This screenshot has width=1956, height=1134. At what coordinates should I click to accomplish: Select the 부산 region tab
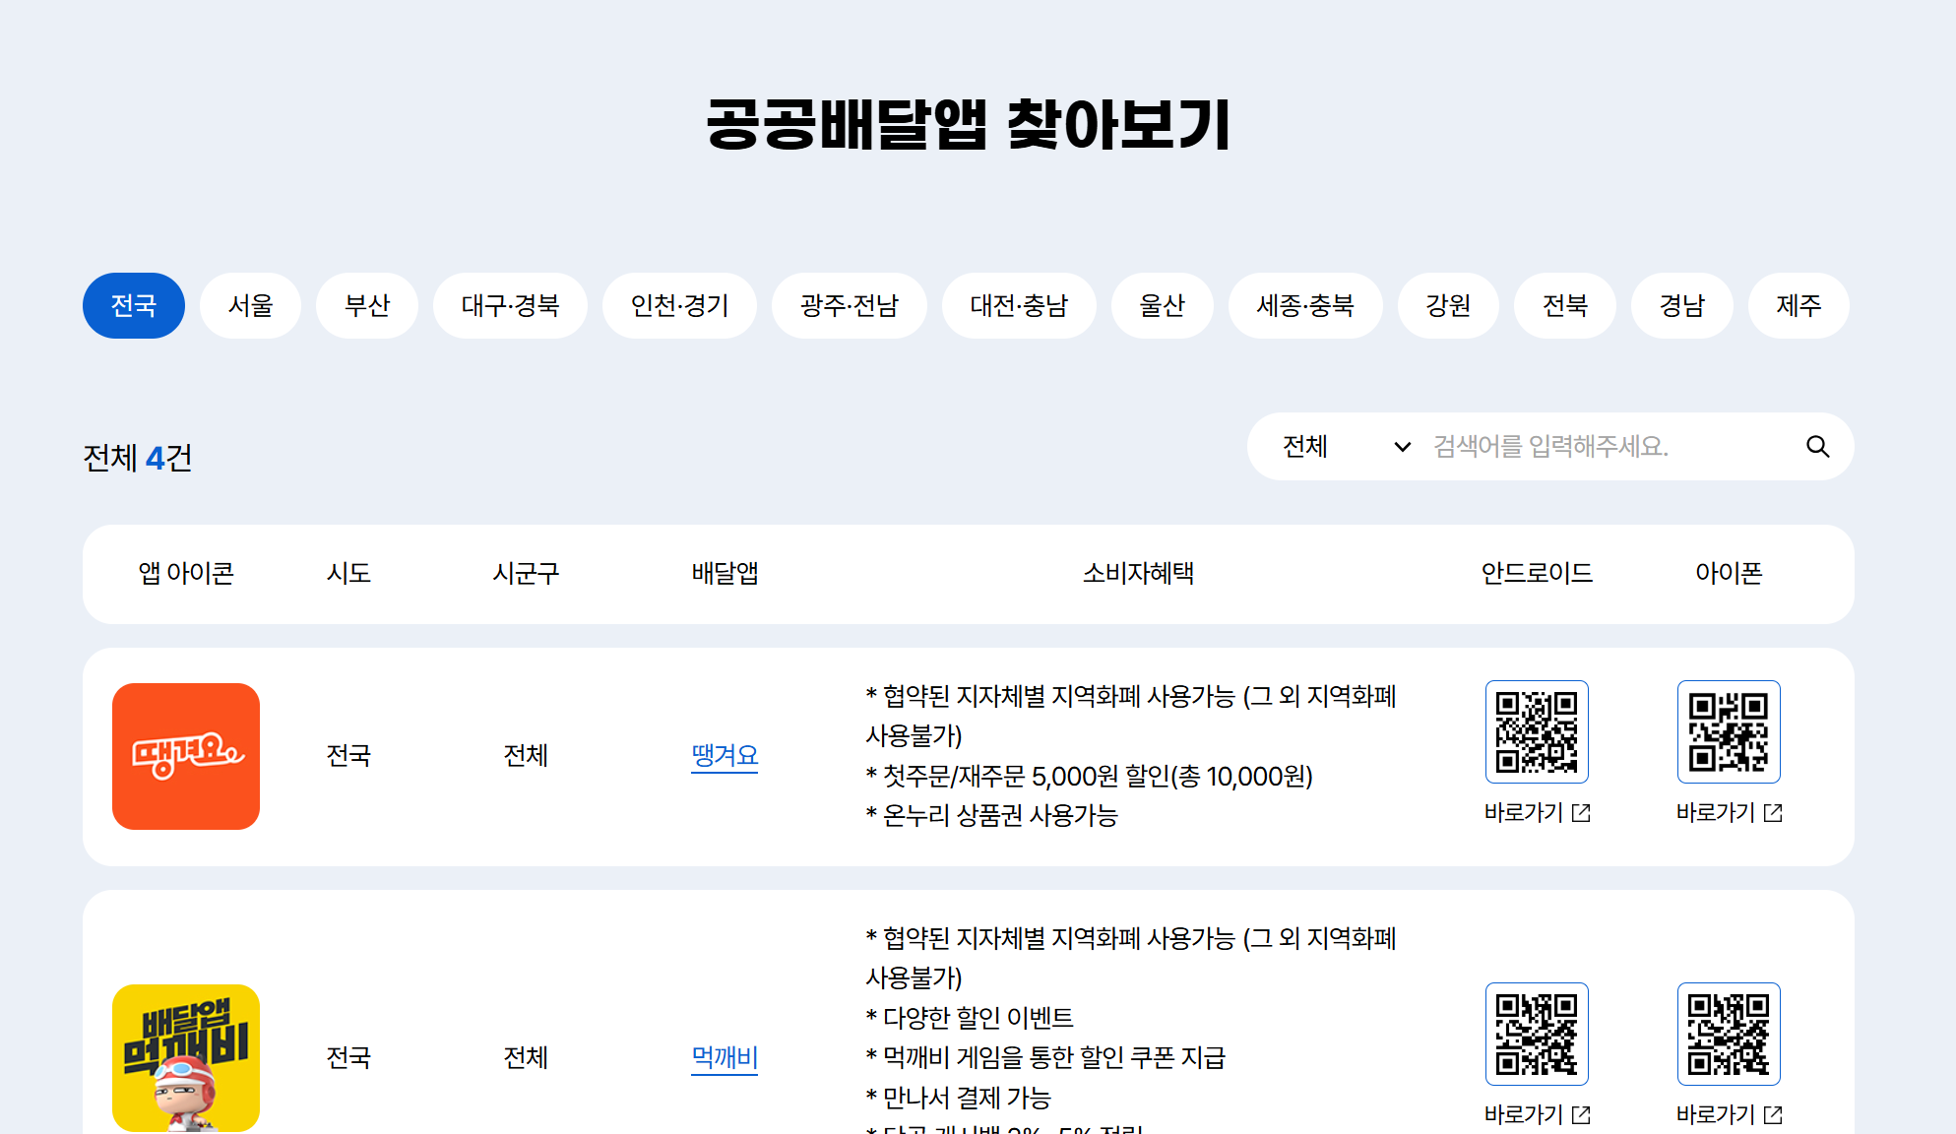(367, 306)
